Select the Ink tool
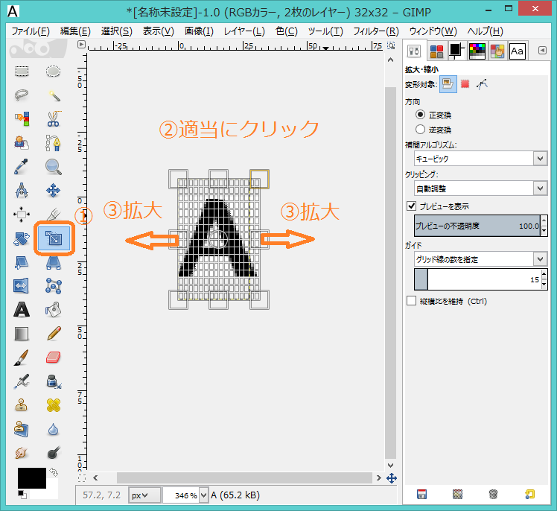 pos(54,381)
